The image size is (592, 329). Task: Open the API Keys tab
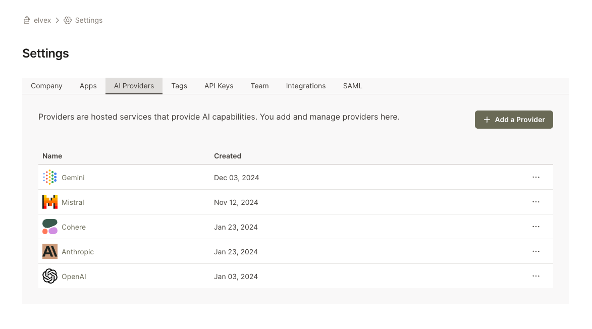(219, 86)
